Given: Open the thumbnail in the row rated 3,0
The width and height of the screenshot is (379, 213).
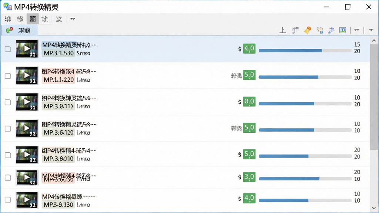Looking at the screenshot, I should 27,177.
